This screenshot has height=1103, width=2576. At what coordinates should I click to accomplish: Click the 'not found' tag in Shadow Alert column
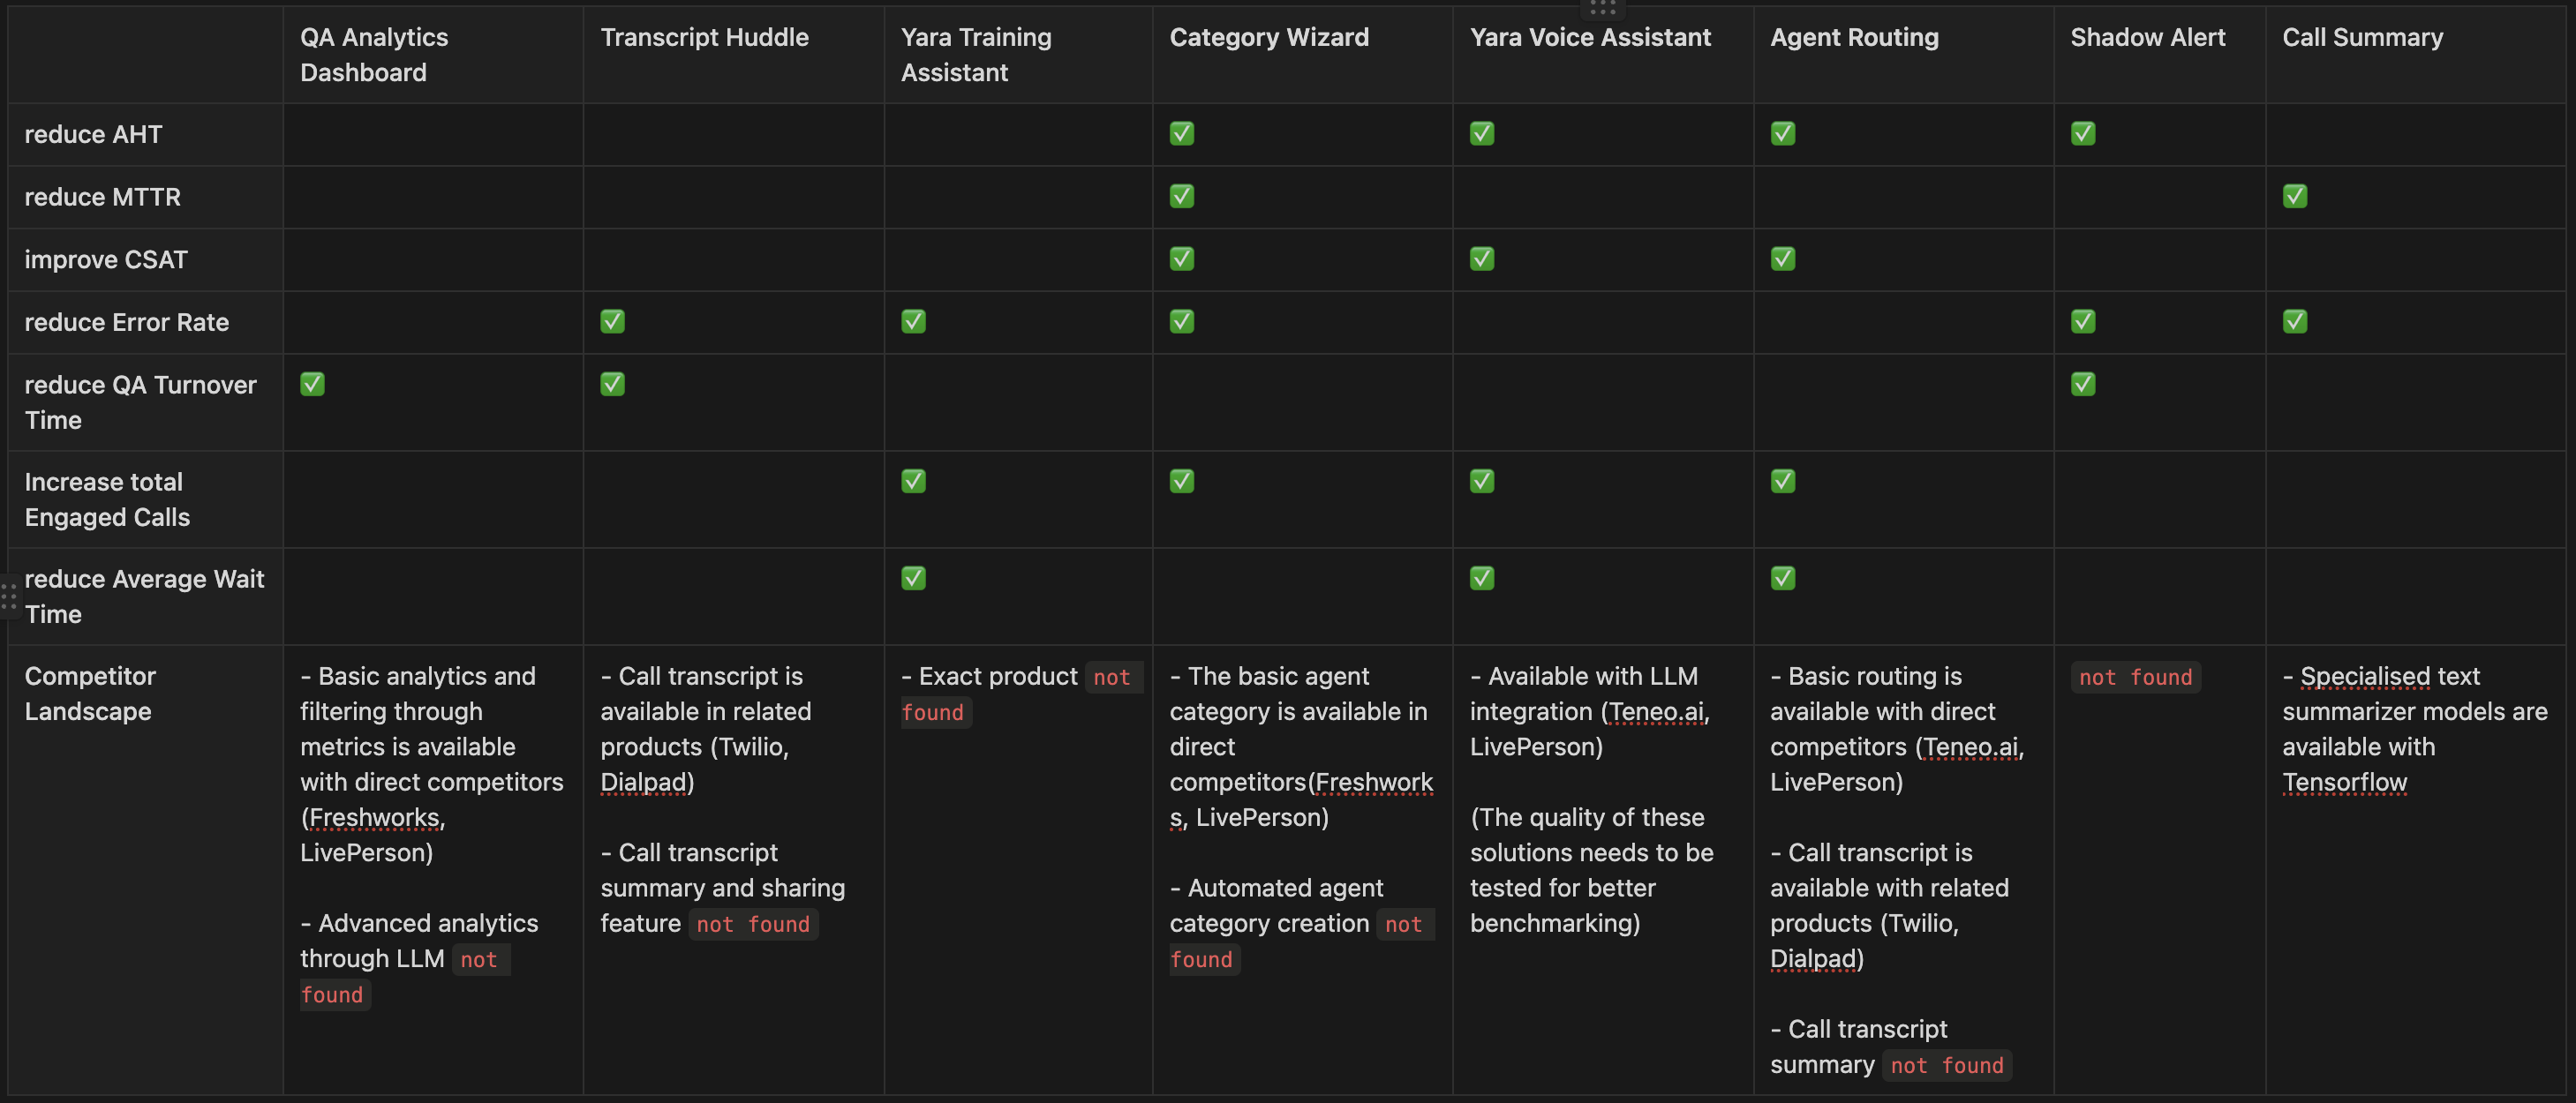[2135, 677]
